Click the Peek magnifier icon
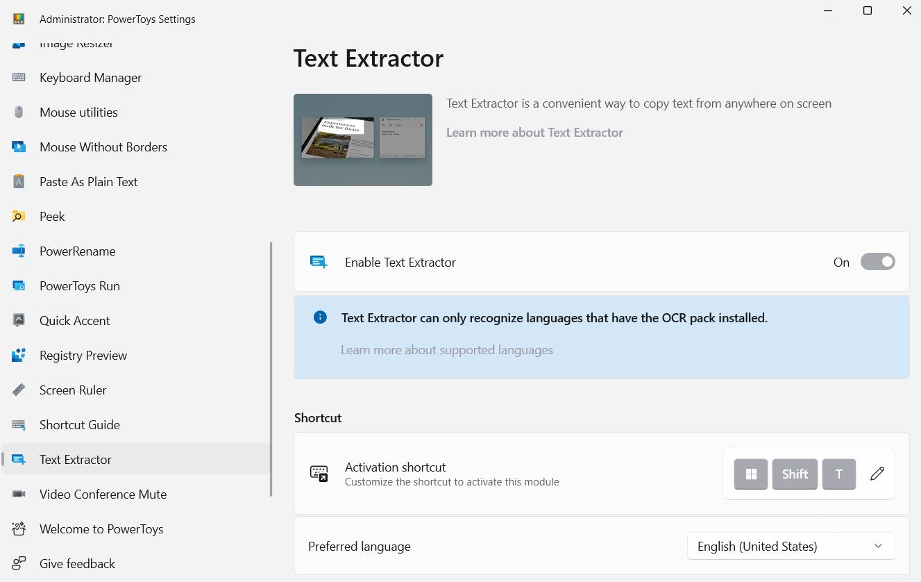The image size is (921, 582). click(x=19, y=216)
